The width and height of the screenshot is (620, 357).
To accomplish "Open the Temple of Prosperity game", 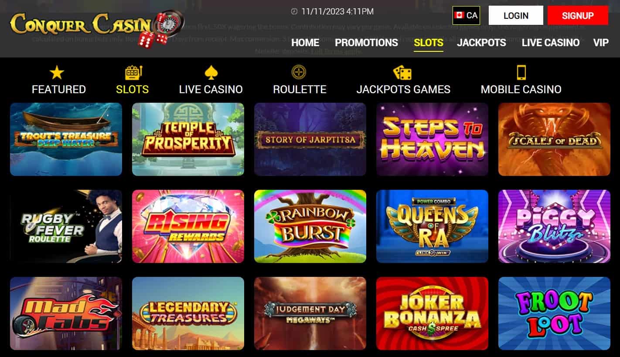I will (188, 139).
